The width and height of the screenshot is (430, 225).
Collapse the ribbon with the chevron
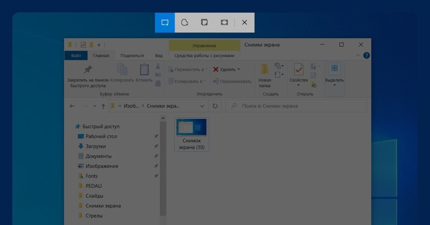(x=358, y=56)
